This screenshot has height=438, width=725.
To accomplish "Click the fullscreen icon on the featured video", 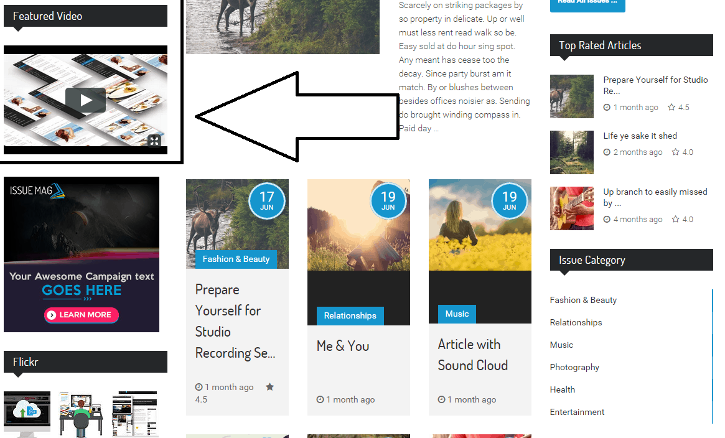I will coord(154,141).
